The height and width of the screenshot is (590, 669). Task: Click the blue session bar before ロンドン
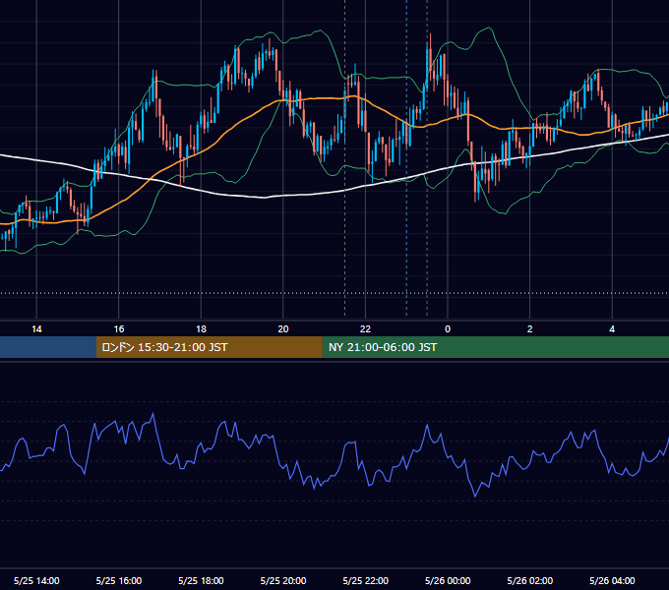coord(48,347)
